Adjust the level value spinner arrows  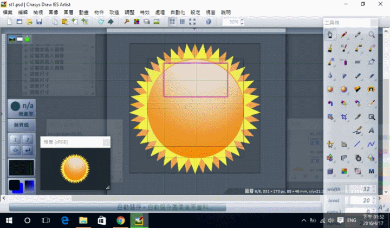(x=374, y=200)
